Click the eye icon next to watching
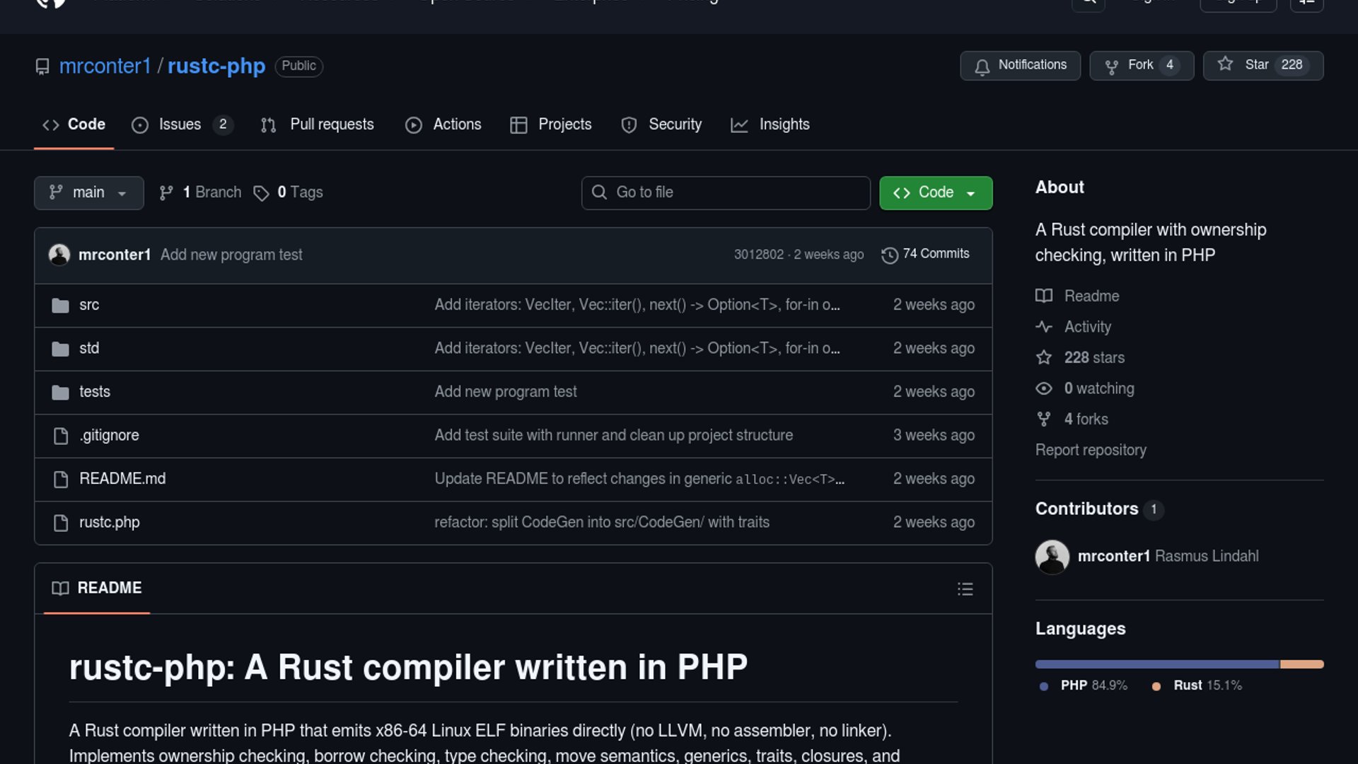 click(x=1043, y=389)
